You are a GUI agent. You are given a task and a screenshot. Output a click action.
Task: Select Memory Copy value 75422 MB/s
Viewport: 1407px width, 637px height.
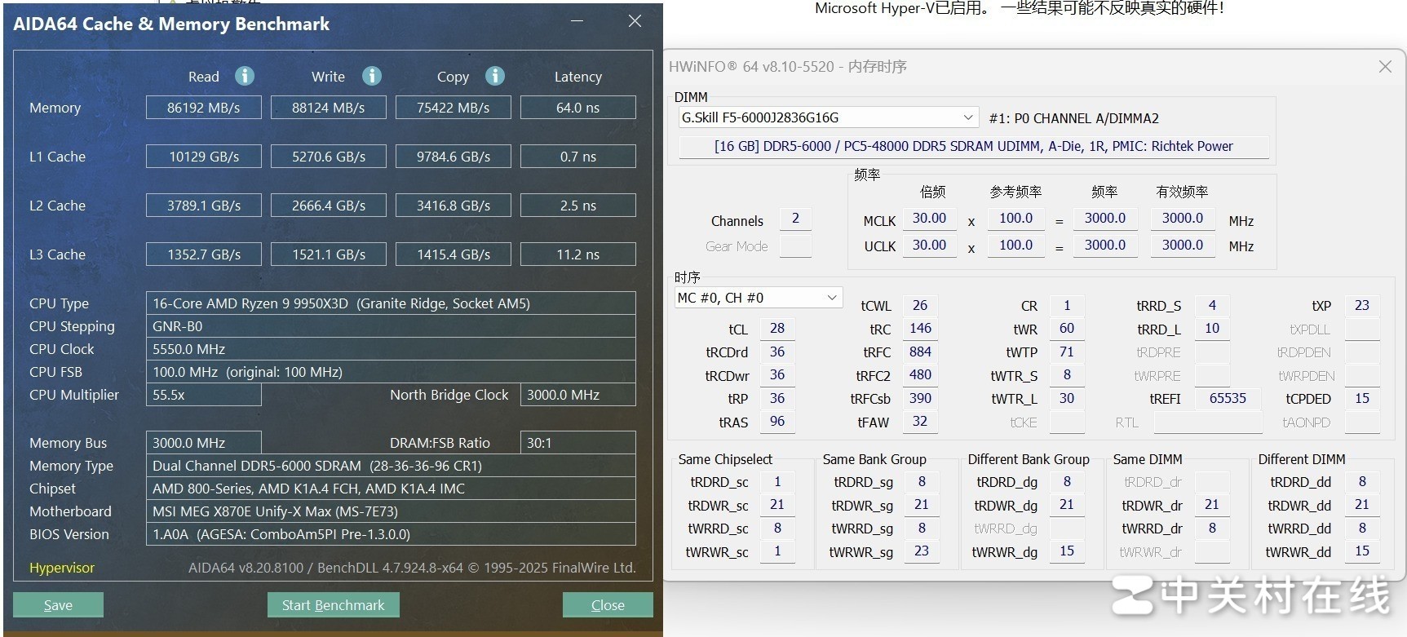[x=454, y=108]
